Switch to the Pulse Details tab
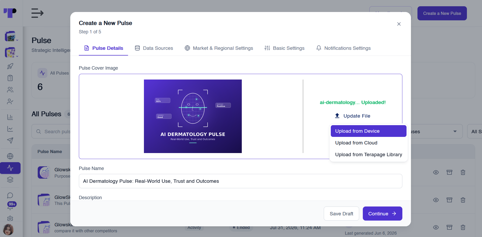The width and height of the screenshot is (482, 237). 103,48
